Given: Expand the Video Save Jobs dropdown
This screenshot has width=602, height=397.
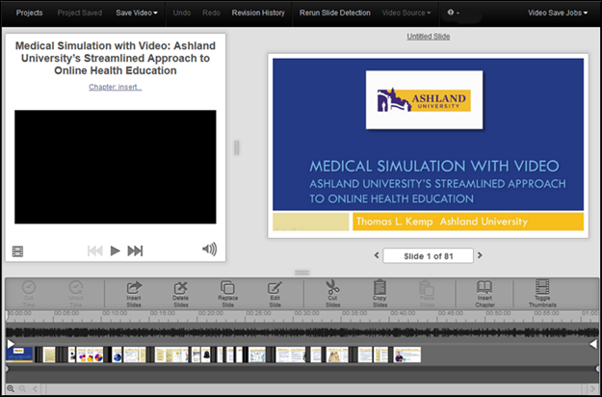Looking at the screenshot, I should pos(558,13).
